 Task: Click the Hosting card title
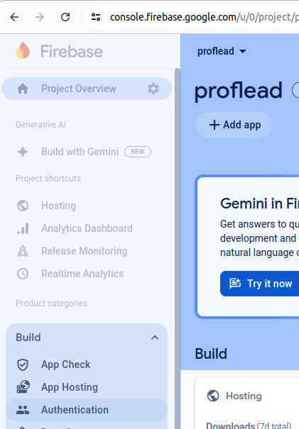[244, 396]
